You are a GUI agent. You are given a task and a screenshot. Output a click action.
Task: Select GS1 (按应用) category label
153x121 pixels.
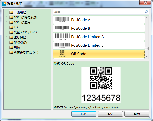[x=23, y=22]
